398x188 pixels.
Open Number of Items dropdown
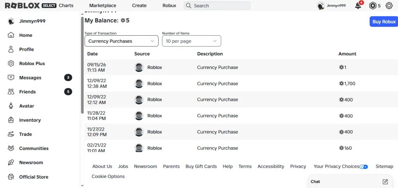point(191,41)
